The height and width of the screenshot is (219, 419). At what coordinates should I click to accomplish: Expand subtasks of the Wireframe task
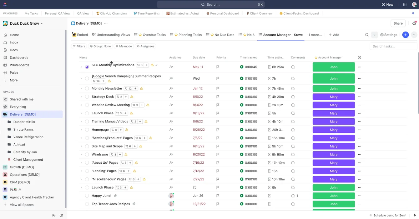(81, 155)
